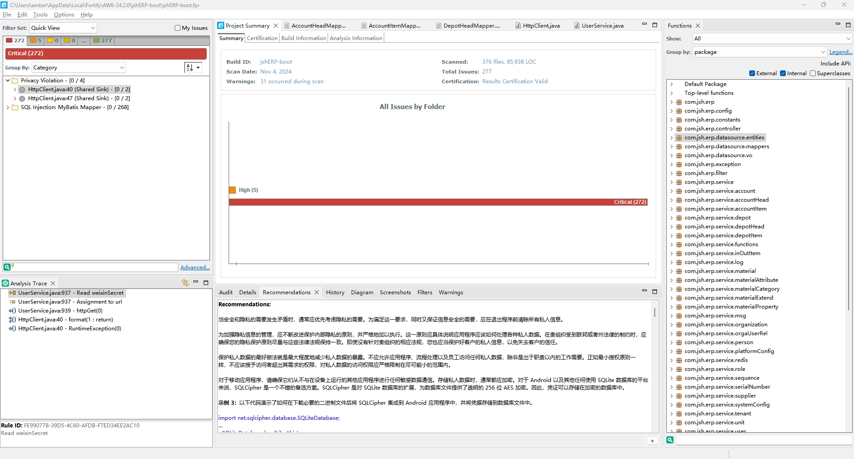854x459 pixels.
Task: Click the green search icon under the Functions panel
Action: point(670,440)
